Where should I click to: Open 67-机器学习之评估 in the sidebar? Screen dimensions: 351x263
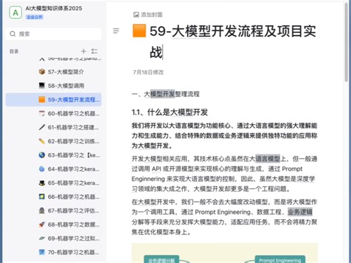(74, 211)
